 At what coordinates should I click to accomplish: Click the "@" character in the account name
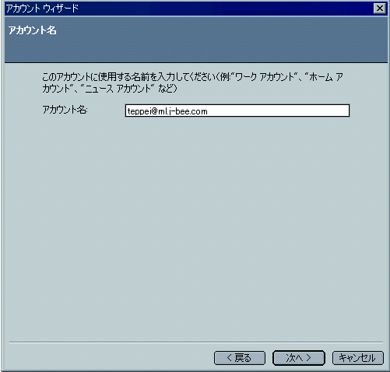pos(154,111)
